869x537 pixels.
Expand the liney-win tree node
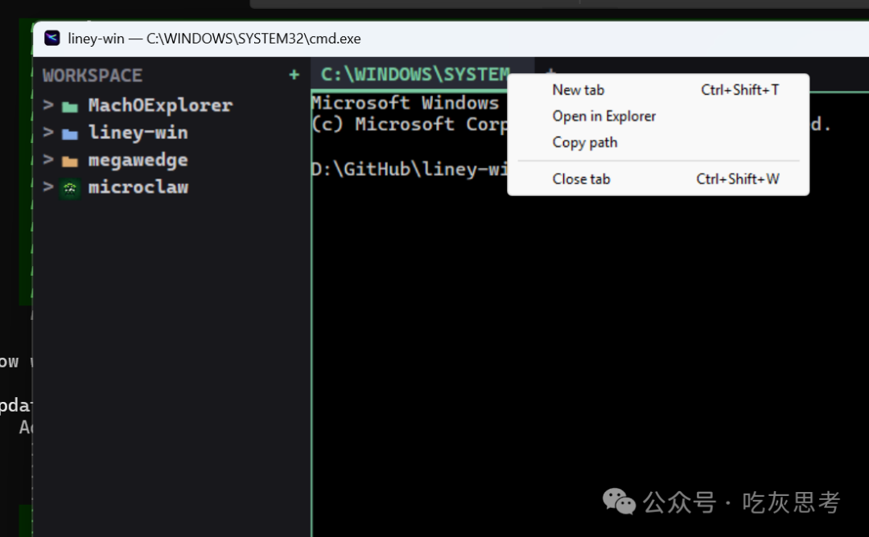(x=48, y=133)
